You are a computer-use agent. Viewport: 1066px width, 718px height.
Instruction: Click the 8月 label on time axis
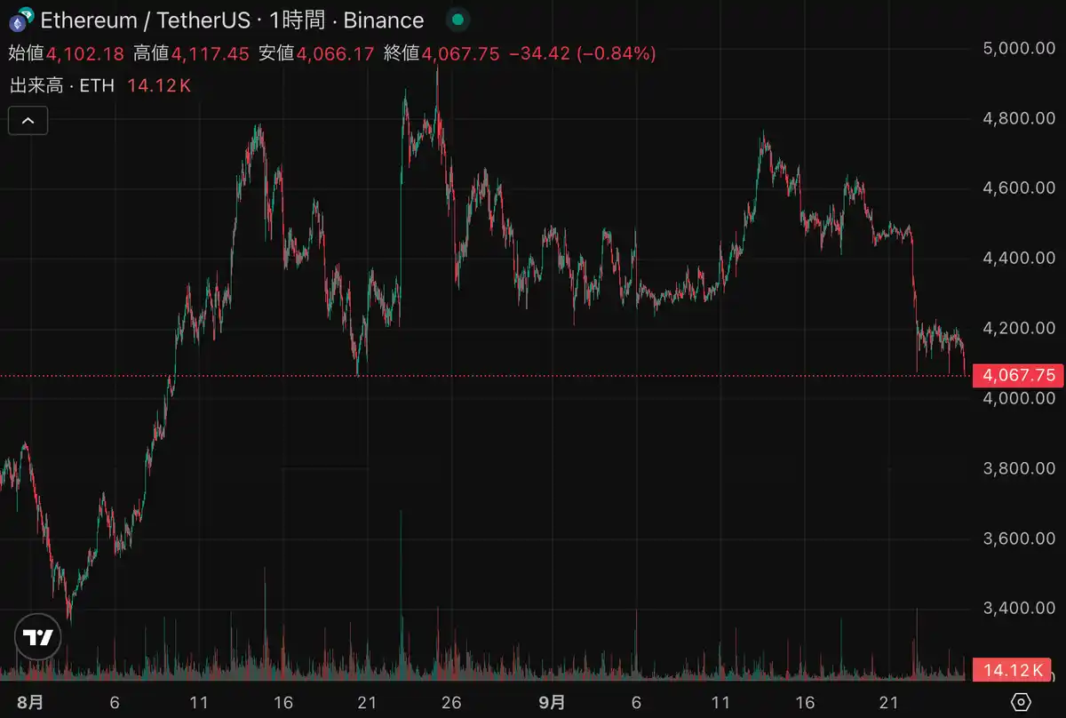[30, 702]
